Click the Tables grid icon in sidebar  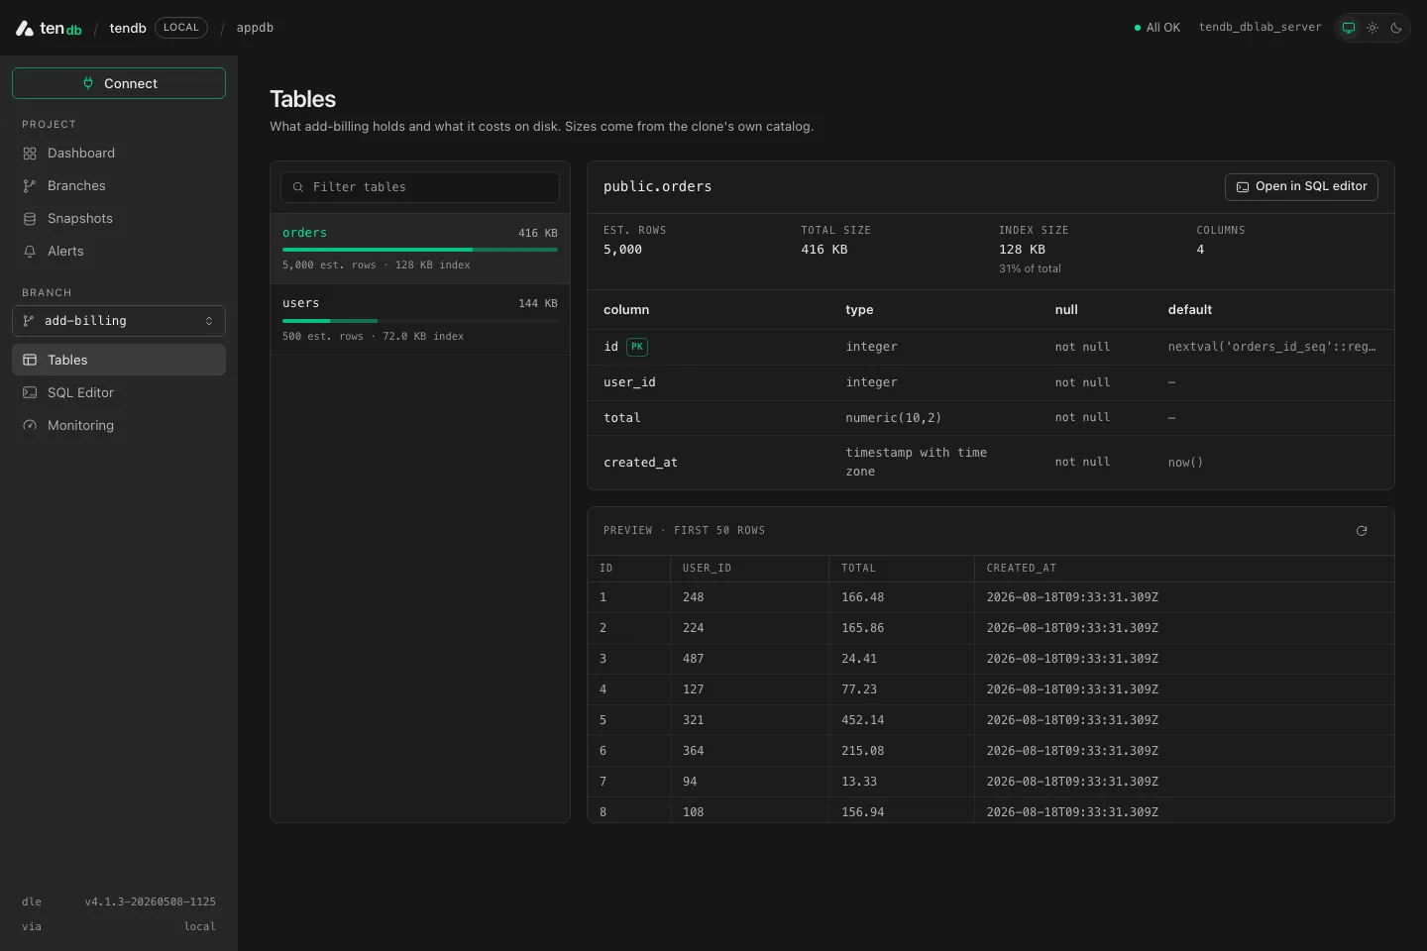pyautogui.click(x=30, y=360)
